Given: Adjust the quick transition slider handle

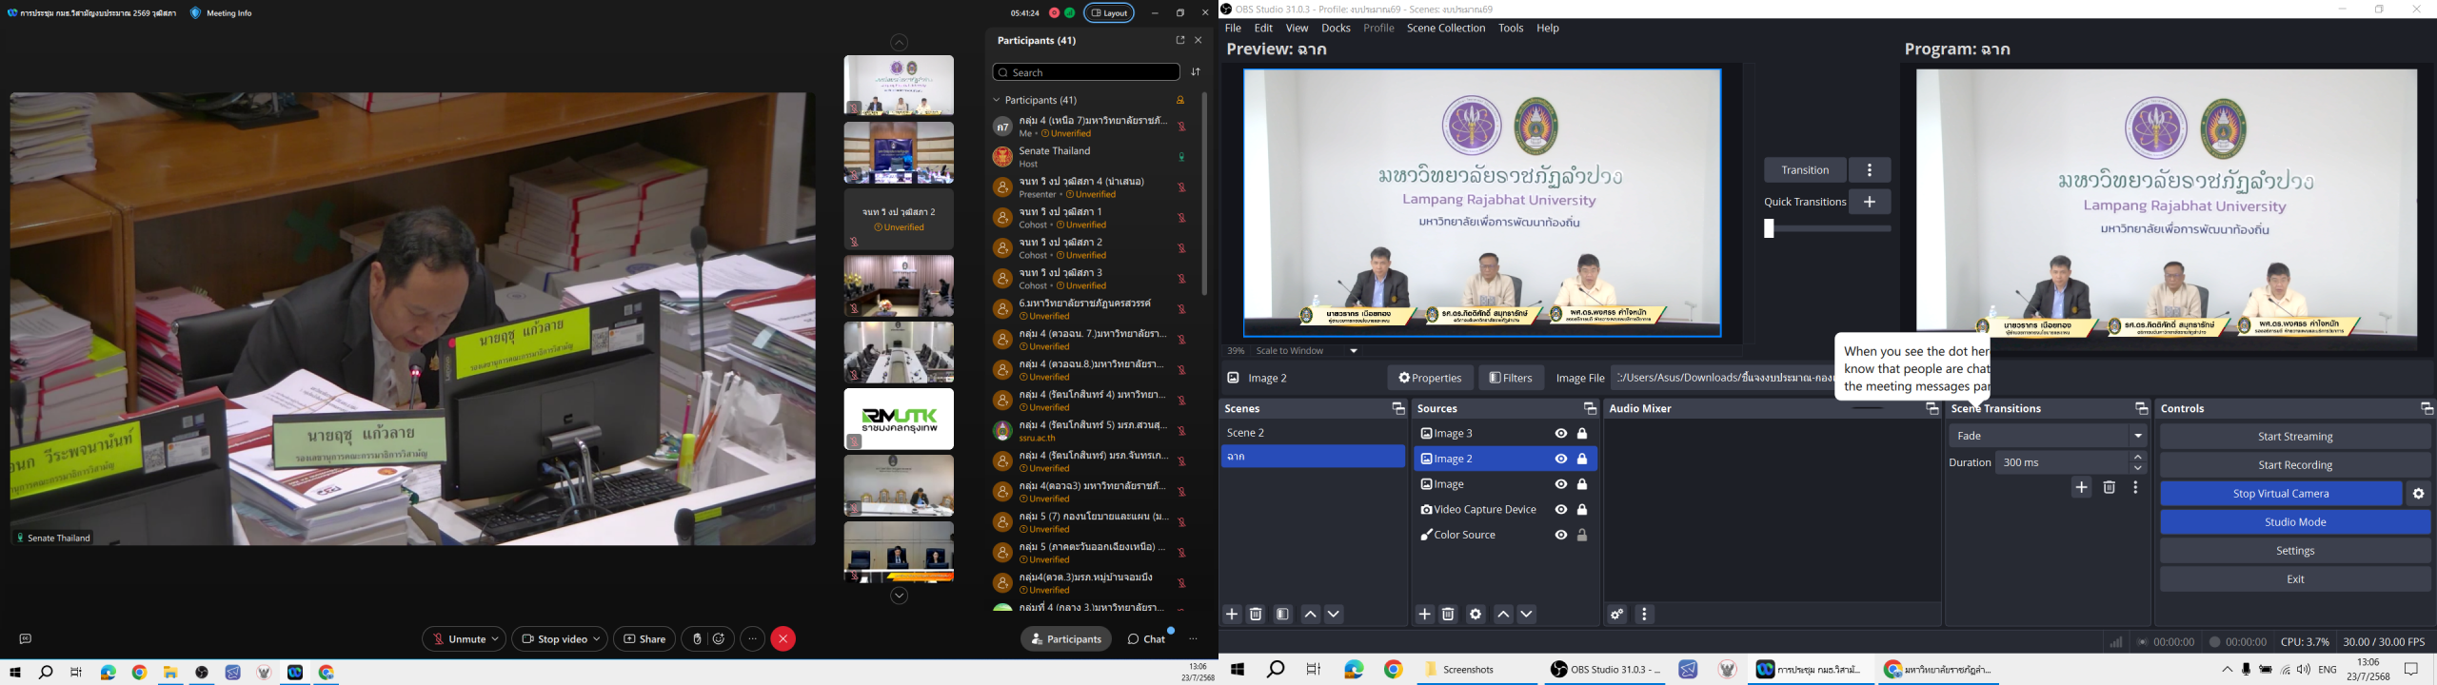Looking at the screenshot, I should 1769,229.
